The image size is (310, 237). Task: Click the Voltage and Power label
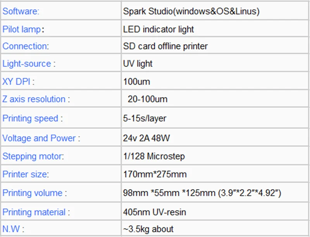tap(41, 138)
